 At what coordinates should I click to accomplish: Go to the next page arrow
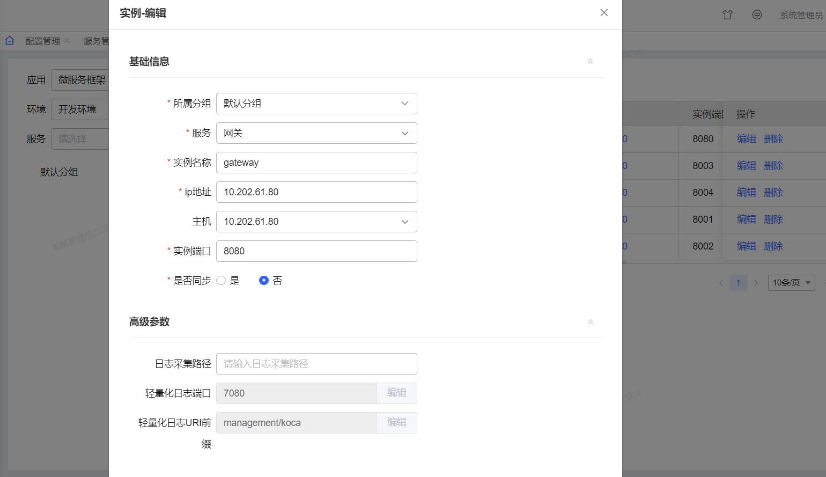tap(756, 283)
